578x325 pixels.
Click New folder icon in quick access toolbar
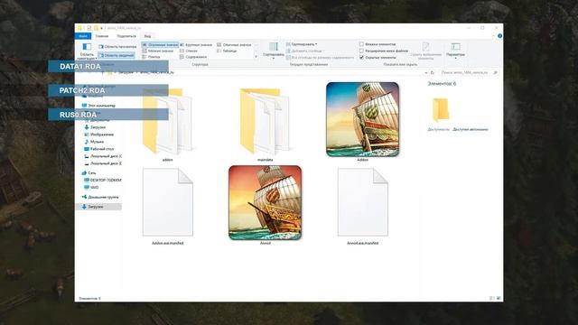(96, 28)
